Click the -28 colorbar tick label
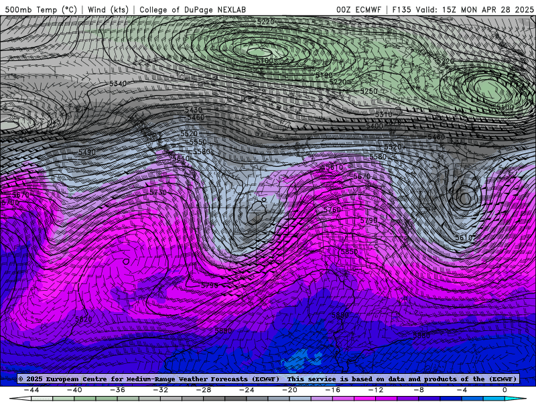This screenshot has width=536, height=402. [204, 390]
